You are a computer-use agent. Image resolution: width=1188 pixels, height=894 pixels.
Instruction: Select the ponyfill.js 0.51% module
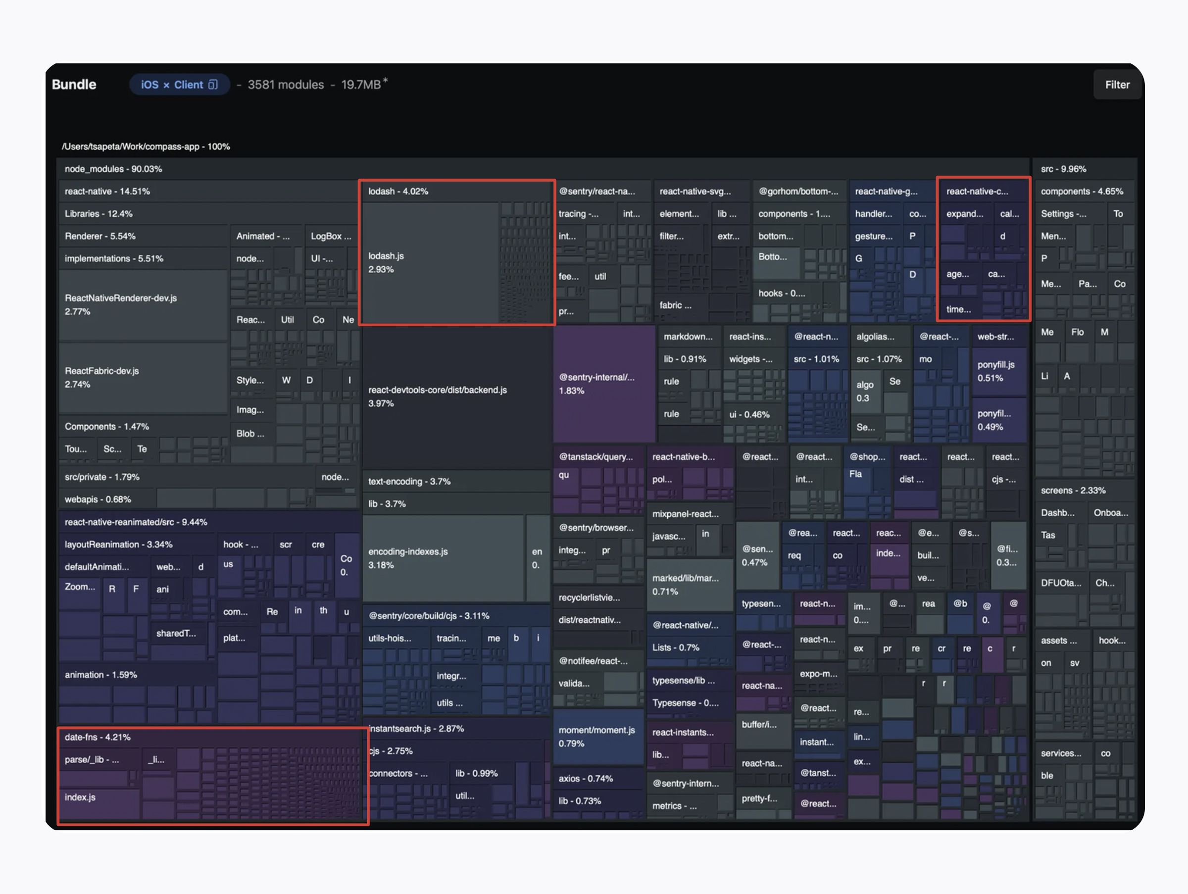pos(999,372)
